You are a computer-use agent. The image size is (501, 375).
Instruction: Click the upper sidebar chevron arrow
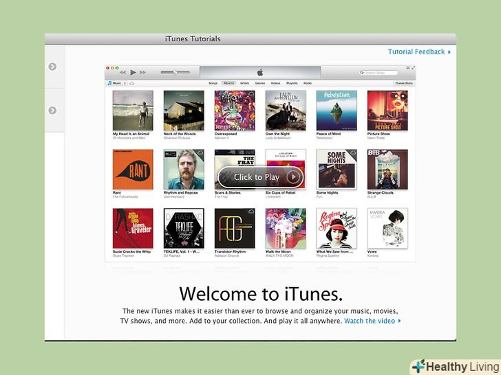tap(52, 67)
